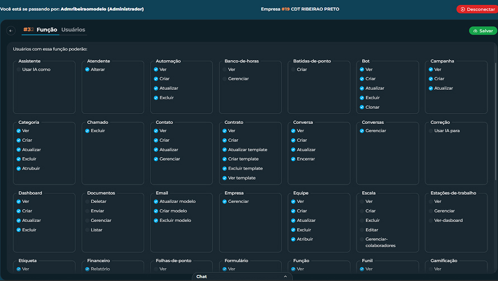
Task: Click the Desconectar button
Action: click(x=477, y=9)
